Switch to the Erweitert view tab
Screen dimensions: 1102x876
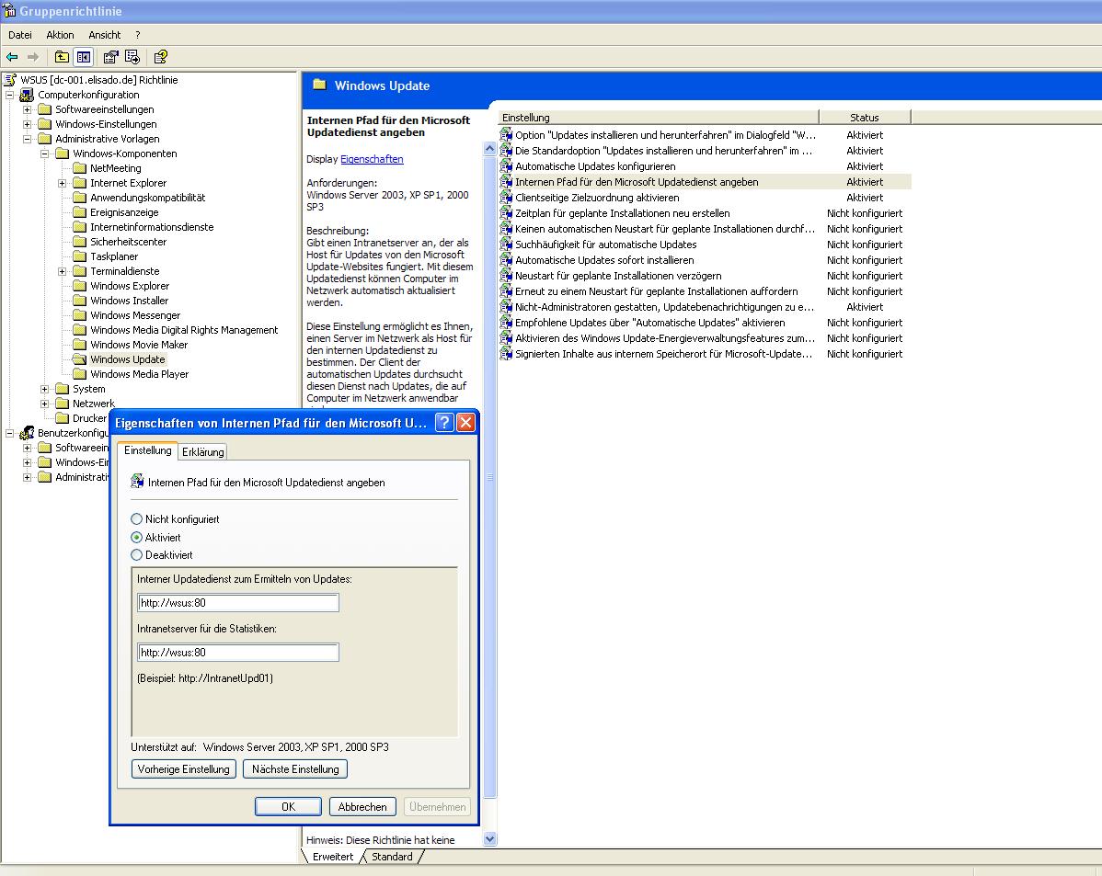333,857
